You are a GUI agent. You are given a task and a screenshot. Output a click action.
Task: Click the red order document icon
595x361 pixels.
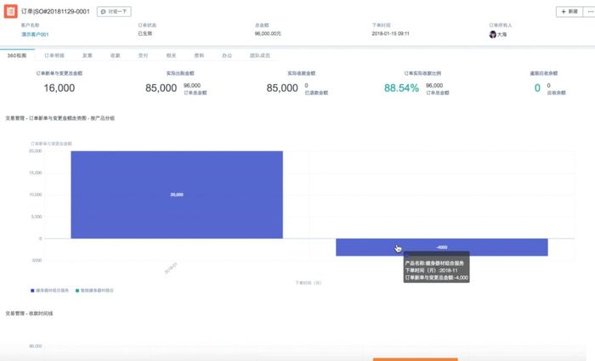click(10, 11)
